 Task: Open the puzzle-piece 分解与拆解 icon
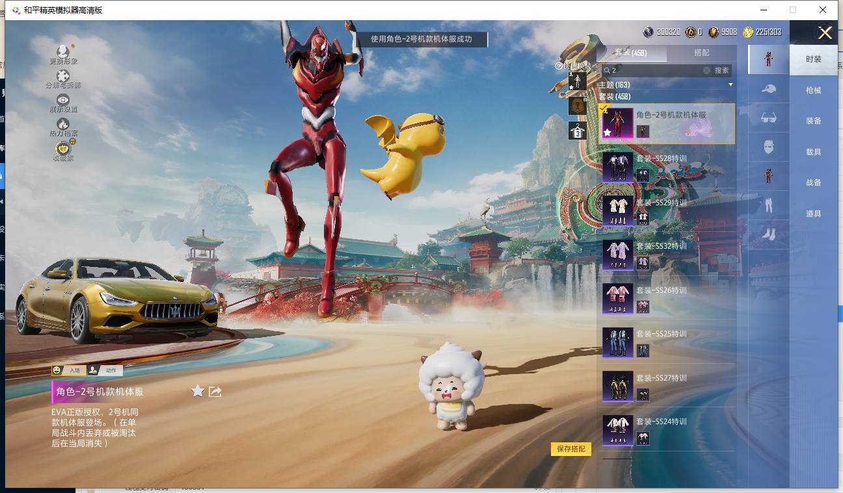(x=63, y=76)
